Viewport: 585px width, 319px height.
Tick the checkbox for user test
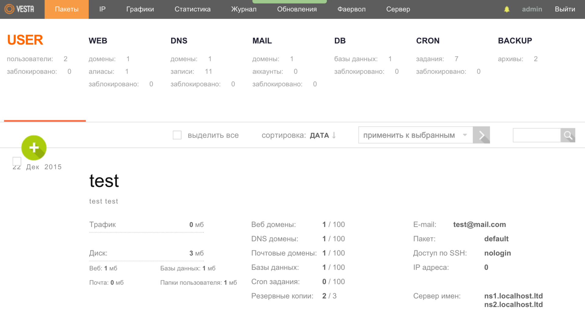coord(17,161)
